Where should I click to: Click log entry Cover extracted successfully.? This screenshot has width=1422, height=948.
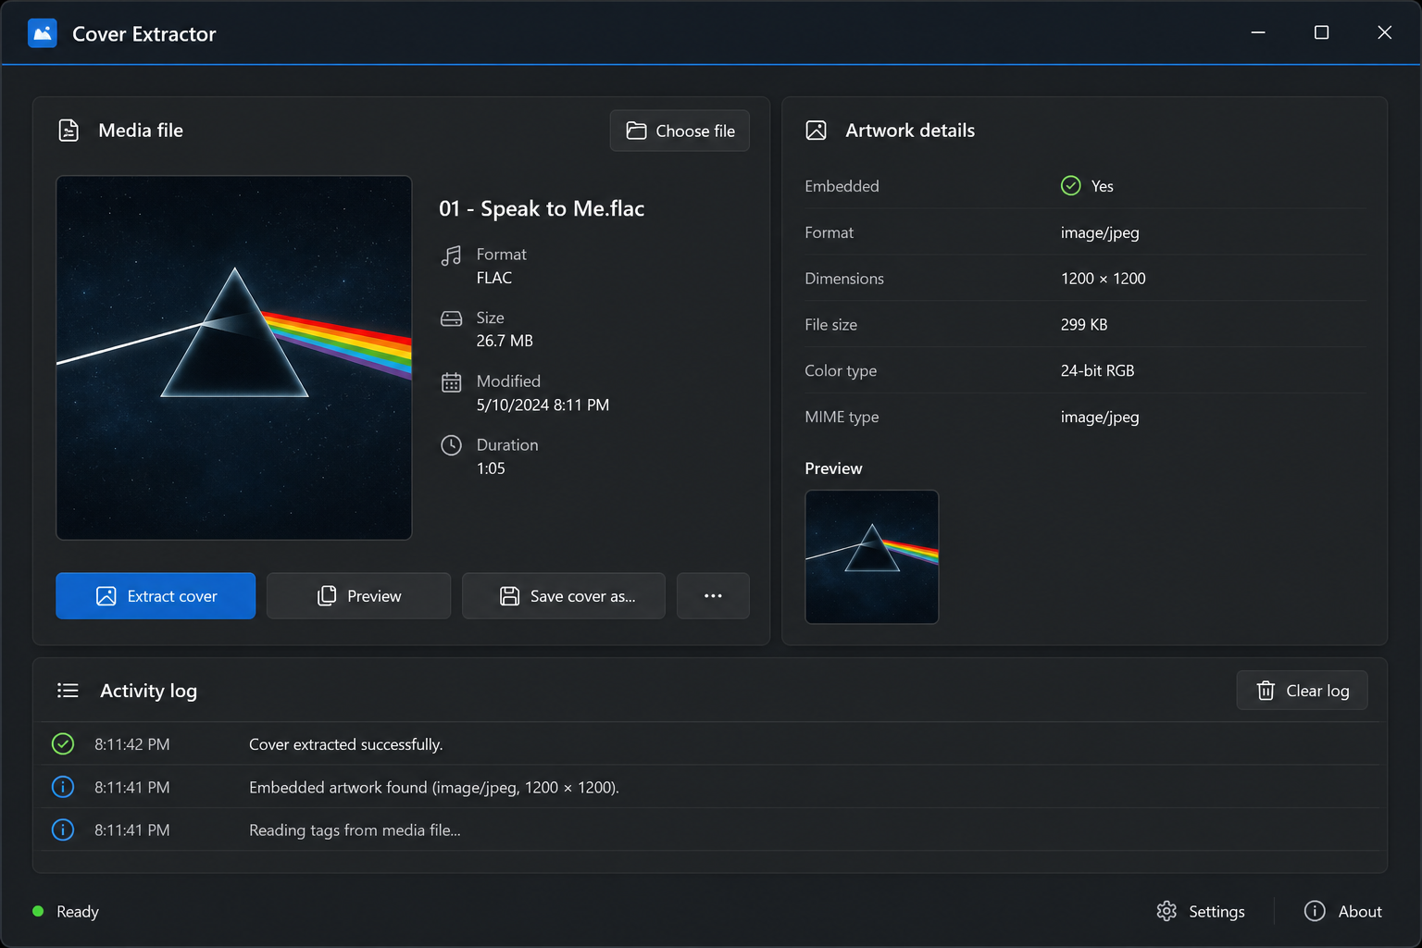(346, 744)
